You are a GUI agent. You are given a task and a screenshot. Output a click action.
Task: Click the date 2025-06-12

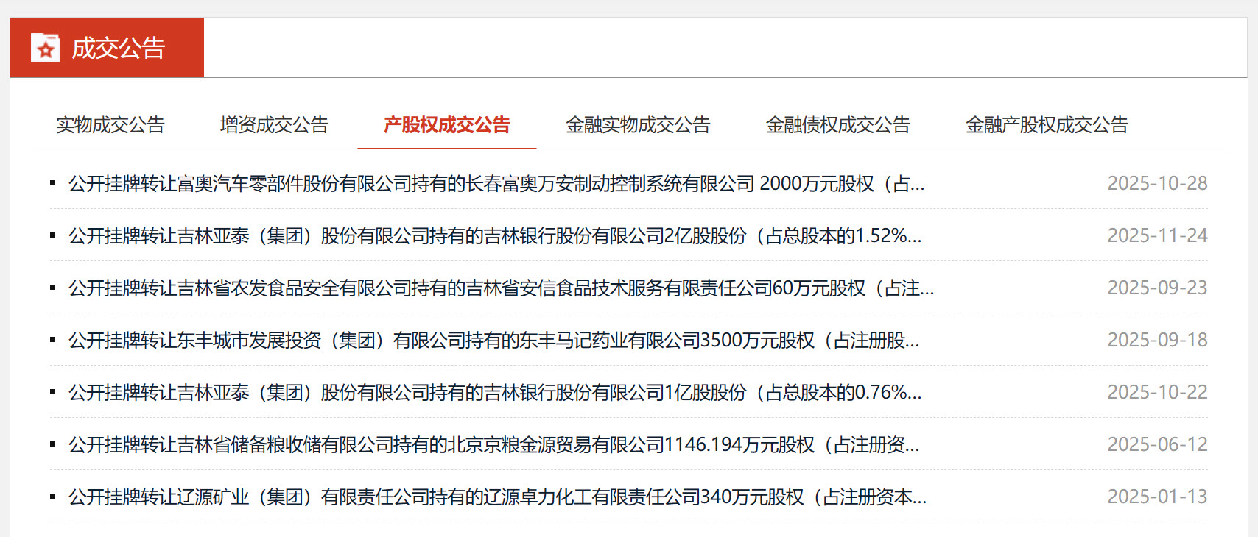click(x=1157, y=444)
